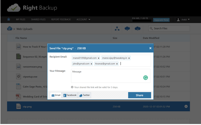Click the Search Files input field
The width and height of the screenshot is (201, 125).
click(x=169, y=28)
